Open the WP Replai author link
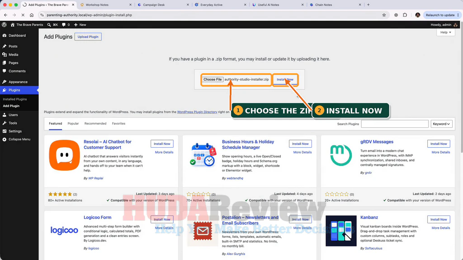Screen dimensions: 463x260 (x=96, y=178)
